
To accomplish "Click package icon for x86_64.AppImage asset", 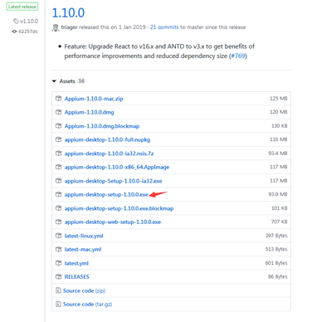I will [58, 167].
